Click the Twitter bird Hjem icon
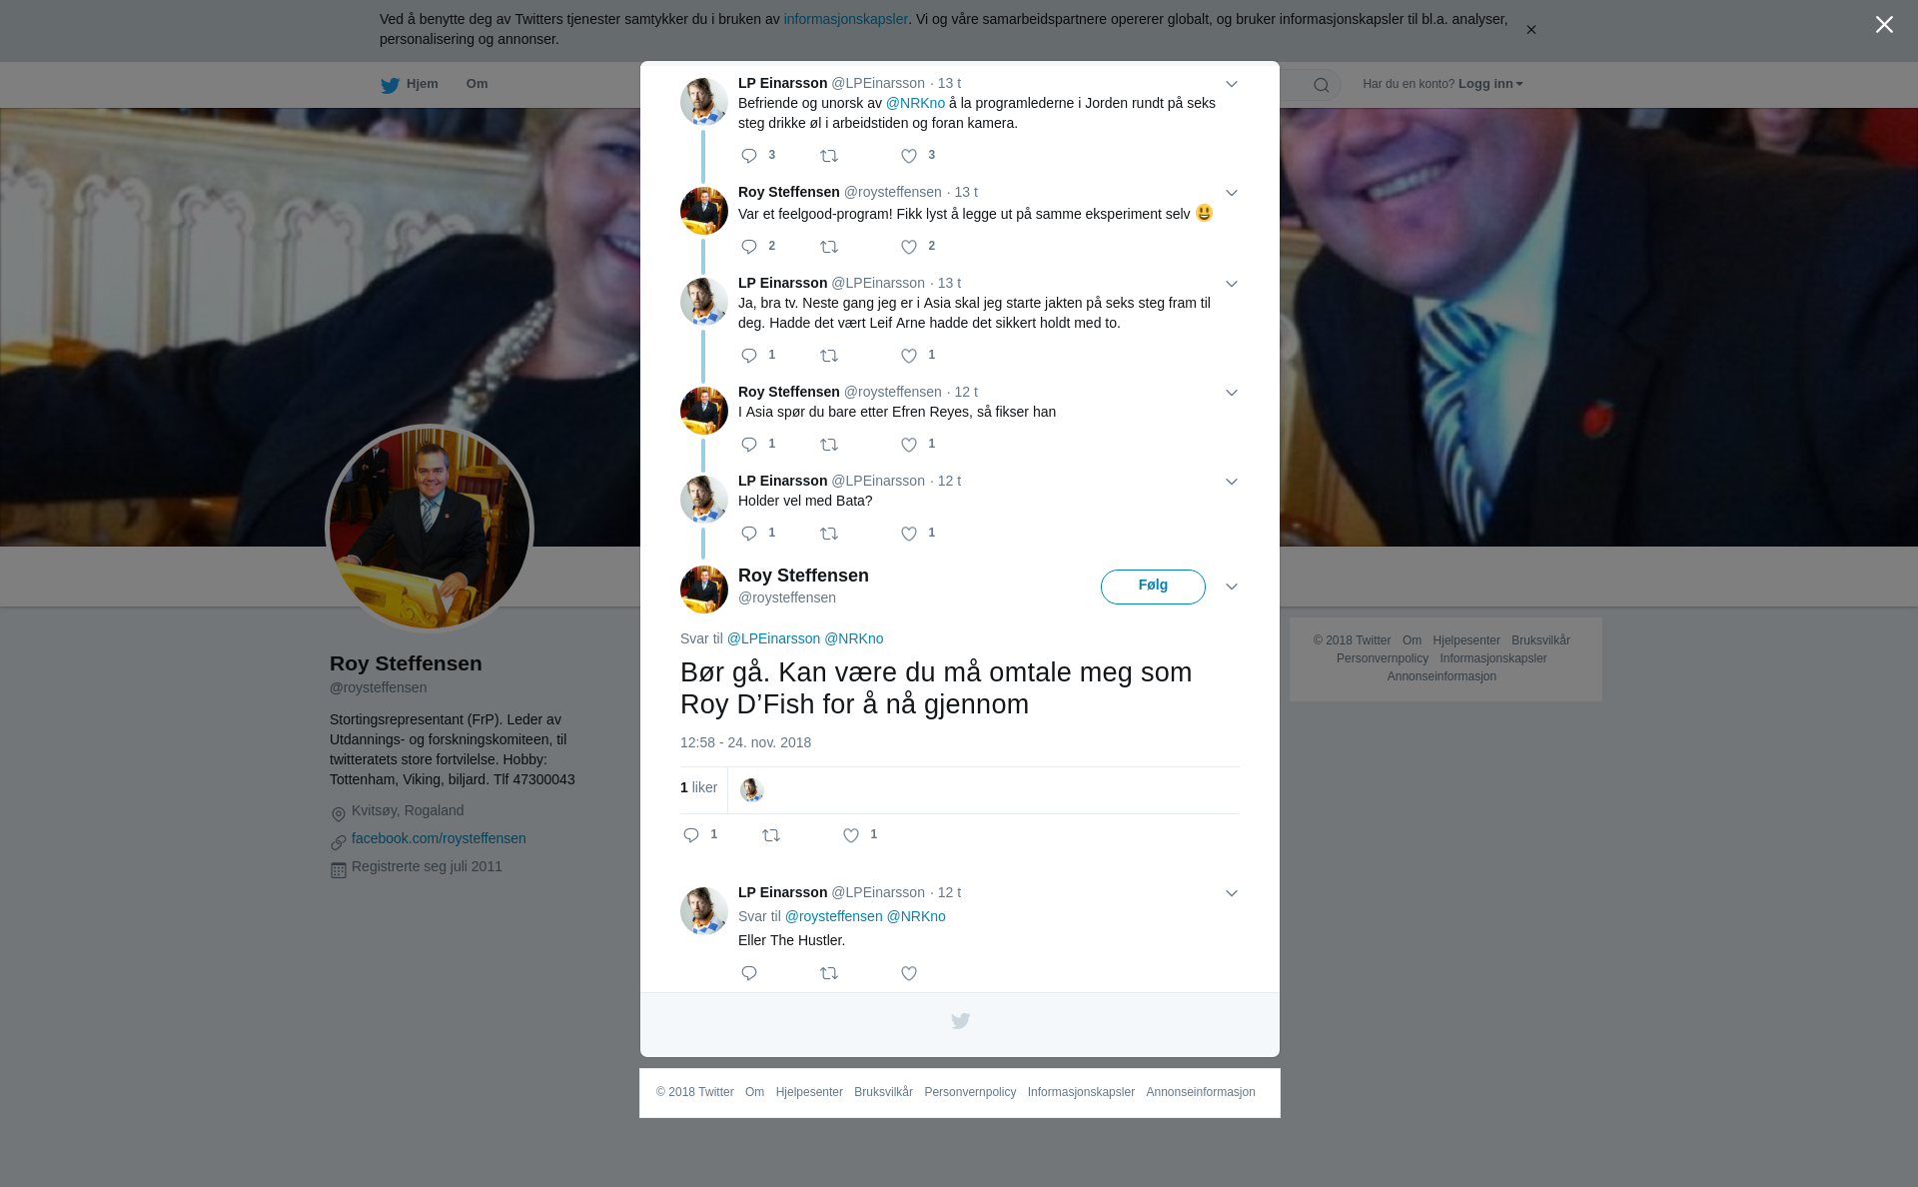The height and width of the screenshot is (1187, 1918). [x=391, y=86]
